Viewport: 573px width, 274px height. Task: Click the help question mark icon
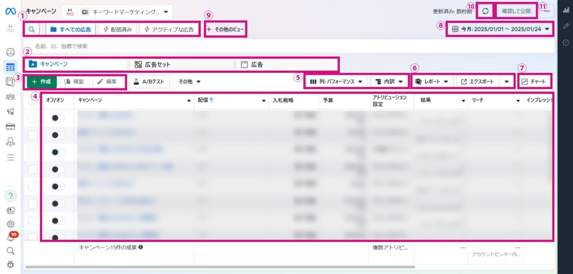click(10, 195)
